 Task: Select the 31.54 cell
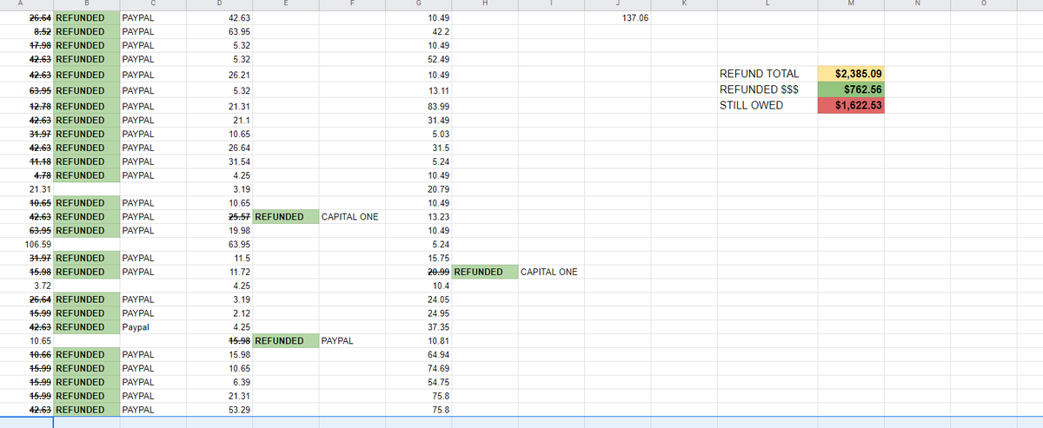[x=219, y=161]
